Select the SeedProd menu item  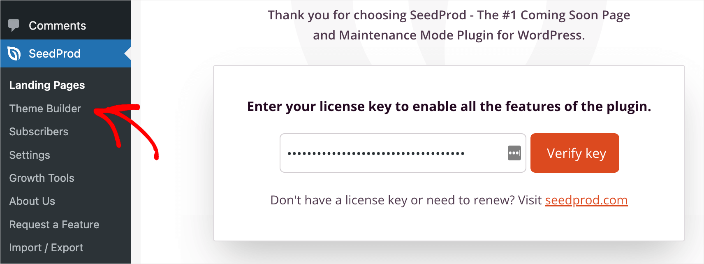point(65,53)
